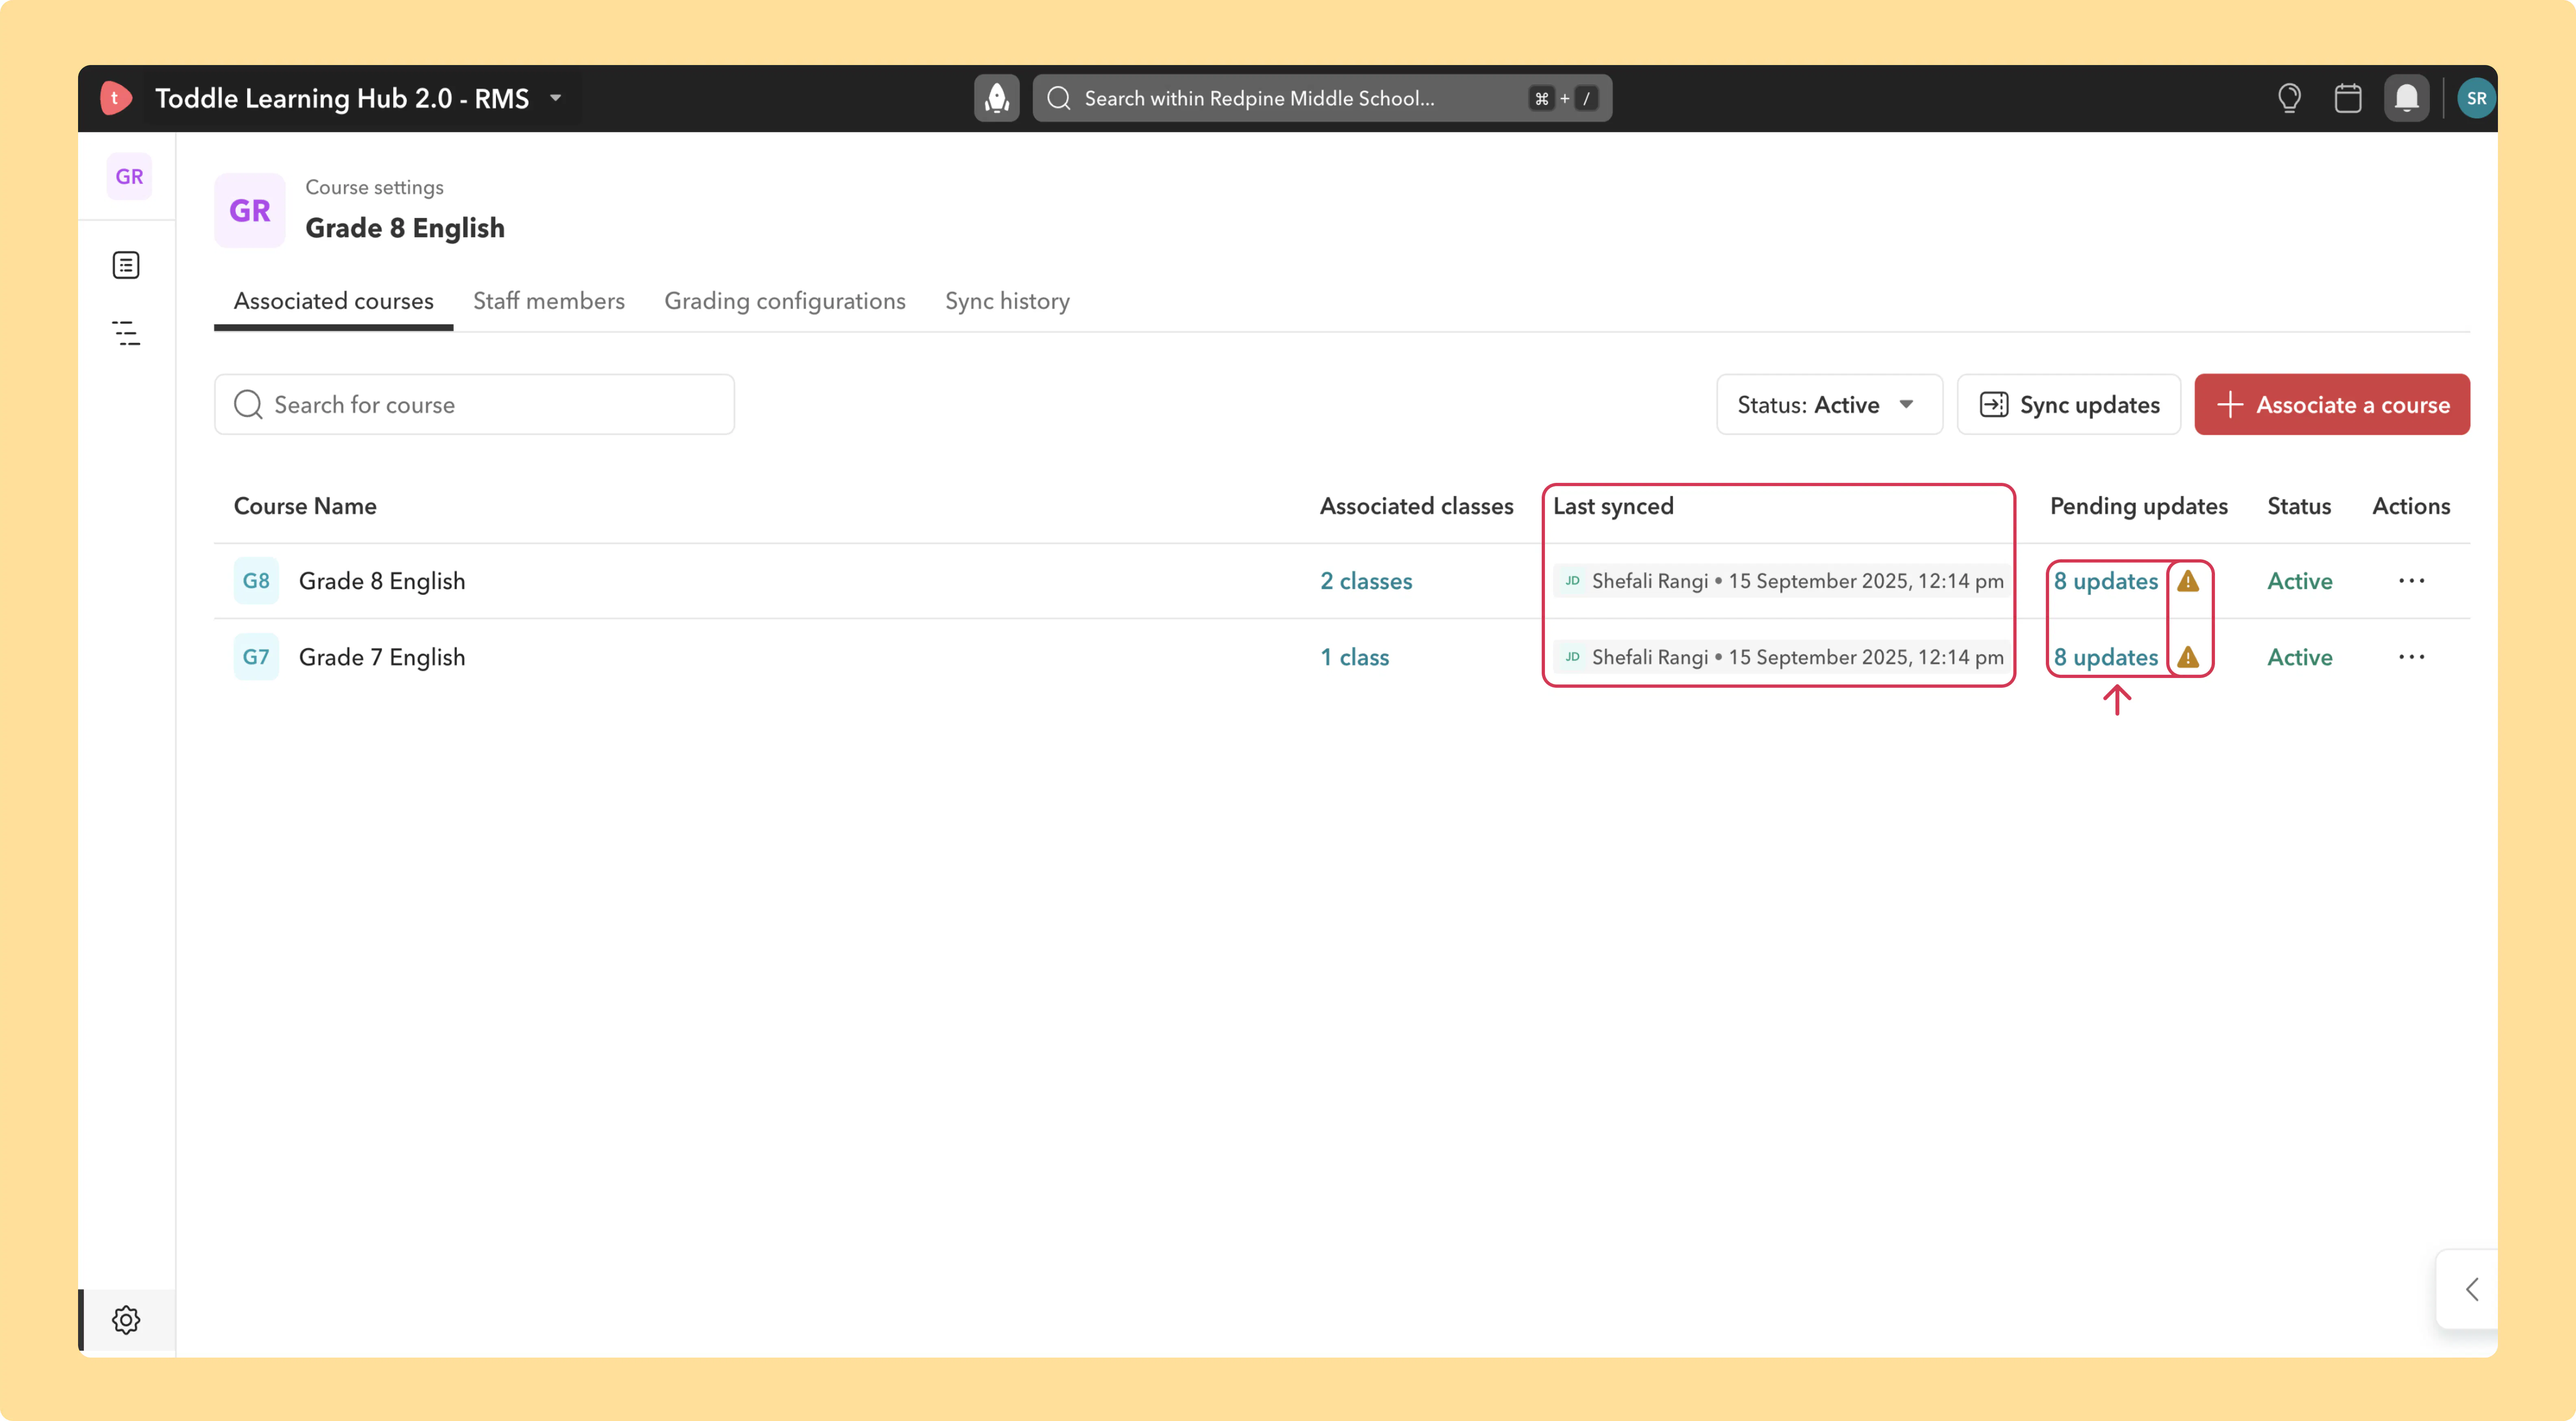Open the rocket launch icon

pyautogui.click(x=996, y=98)
